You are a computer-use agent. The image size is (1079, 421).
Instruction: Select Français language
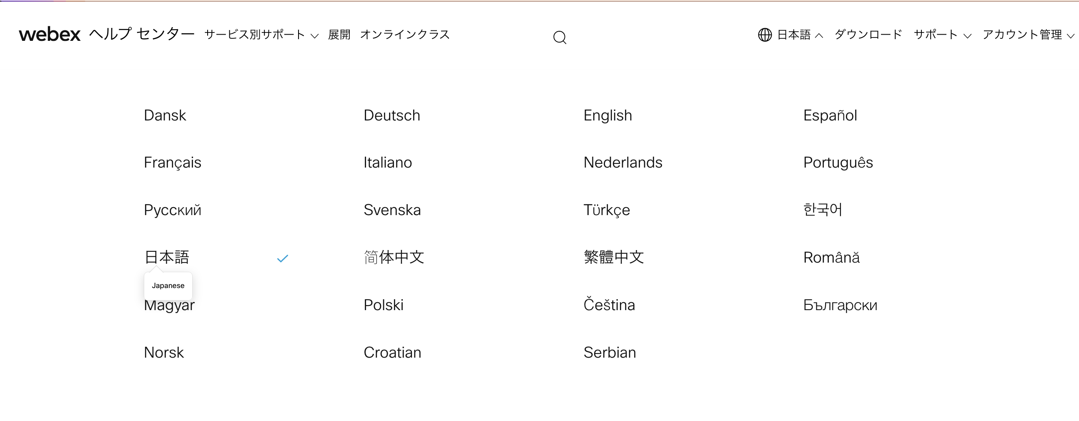point(172,163)
